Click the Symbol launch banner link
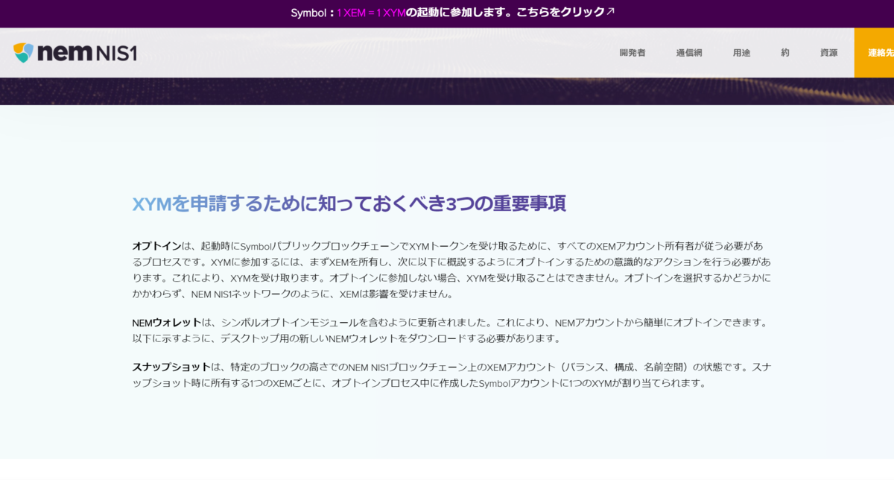This screenshot has width=894, height=480. [x=453, y=13]
